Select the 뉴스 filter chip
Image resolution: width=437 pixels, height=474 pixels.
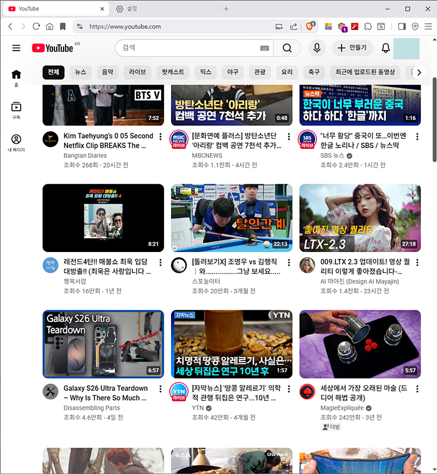81,73
